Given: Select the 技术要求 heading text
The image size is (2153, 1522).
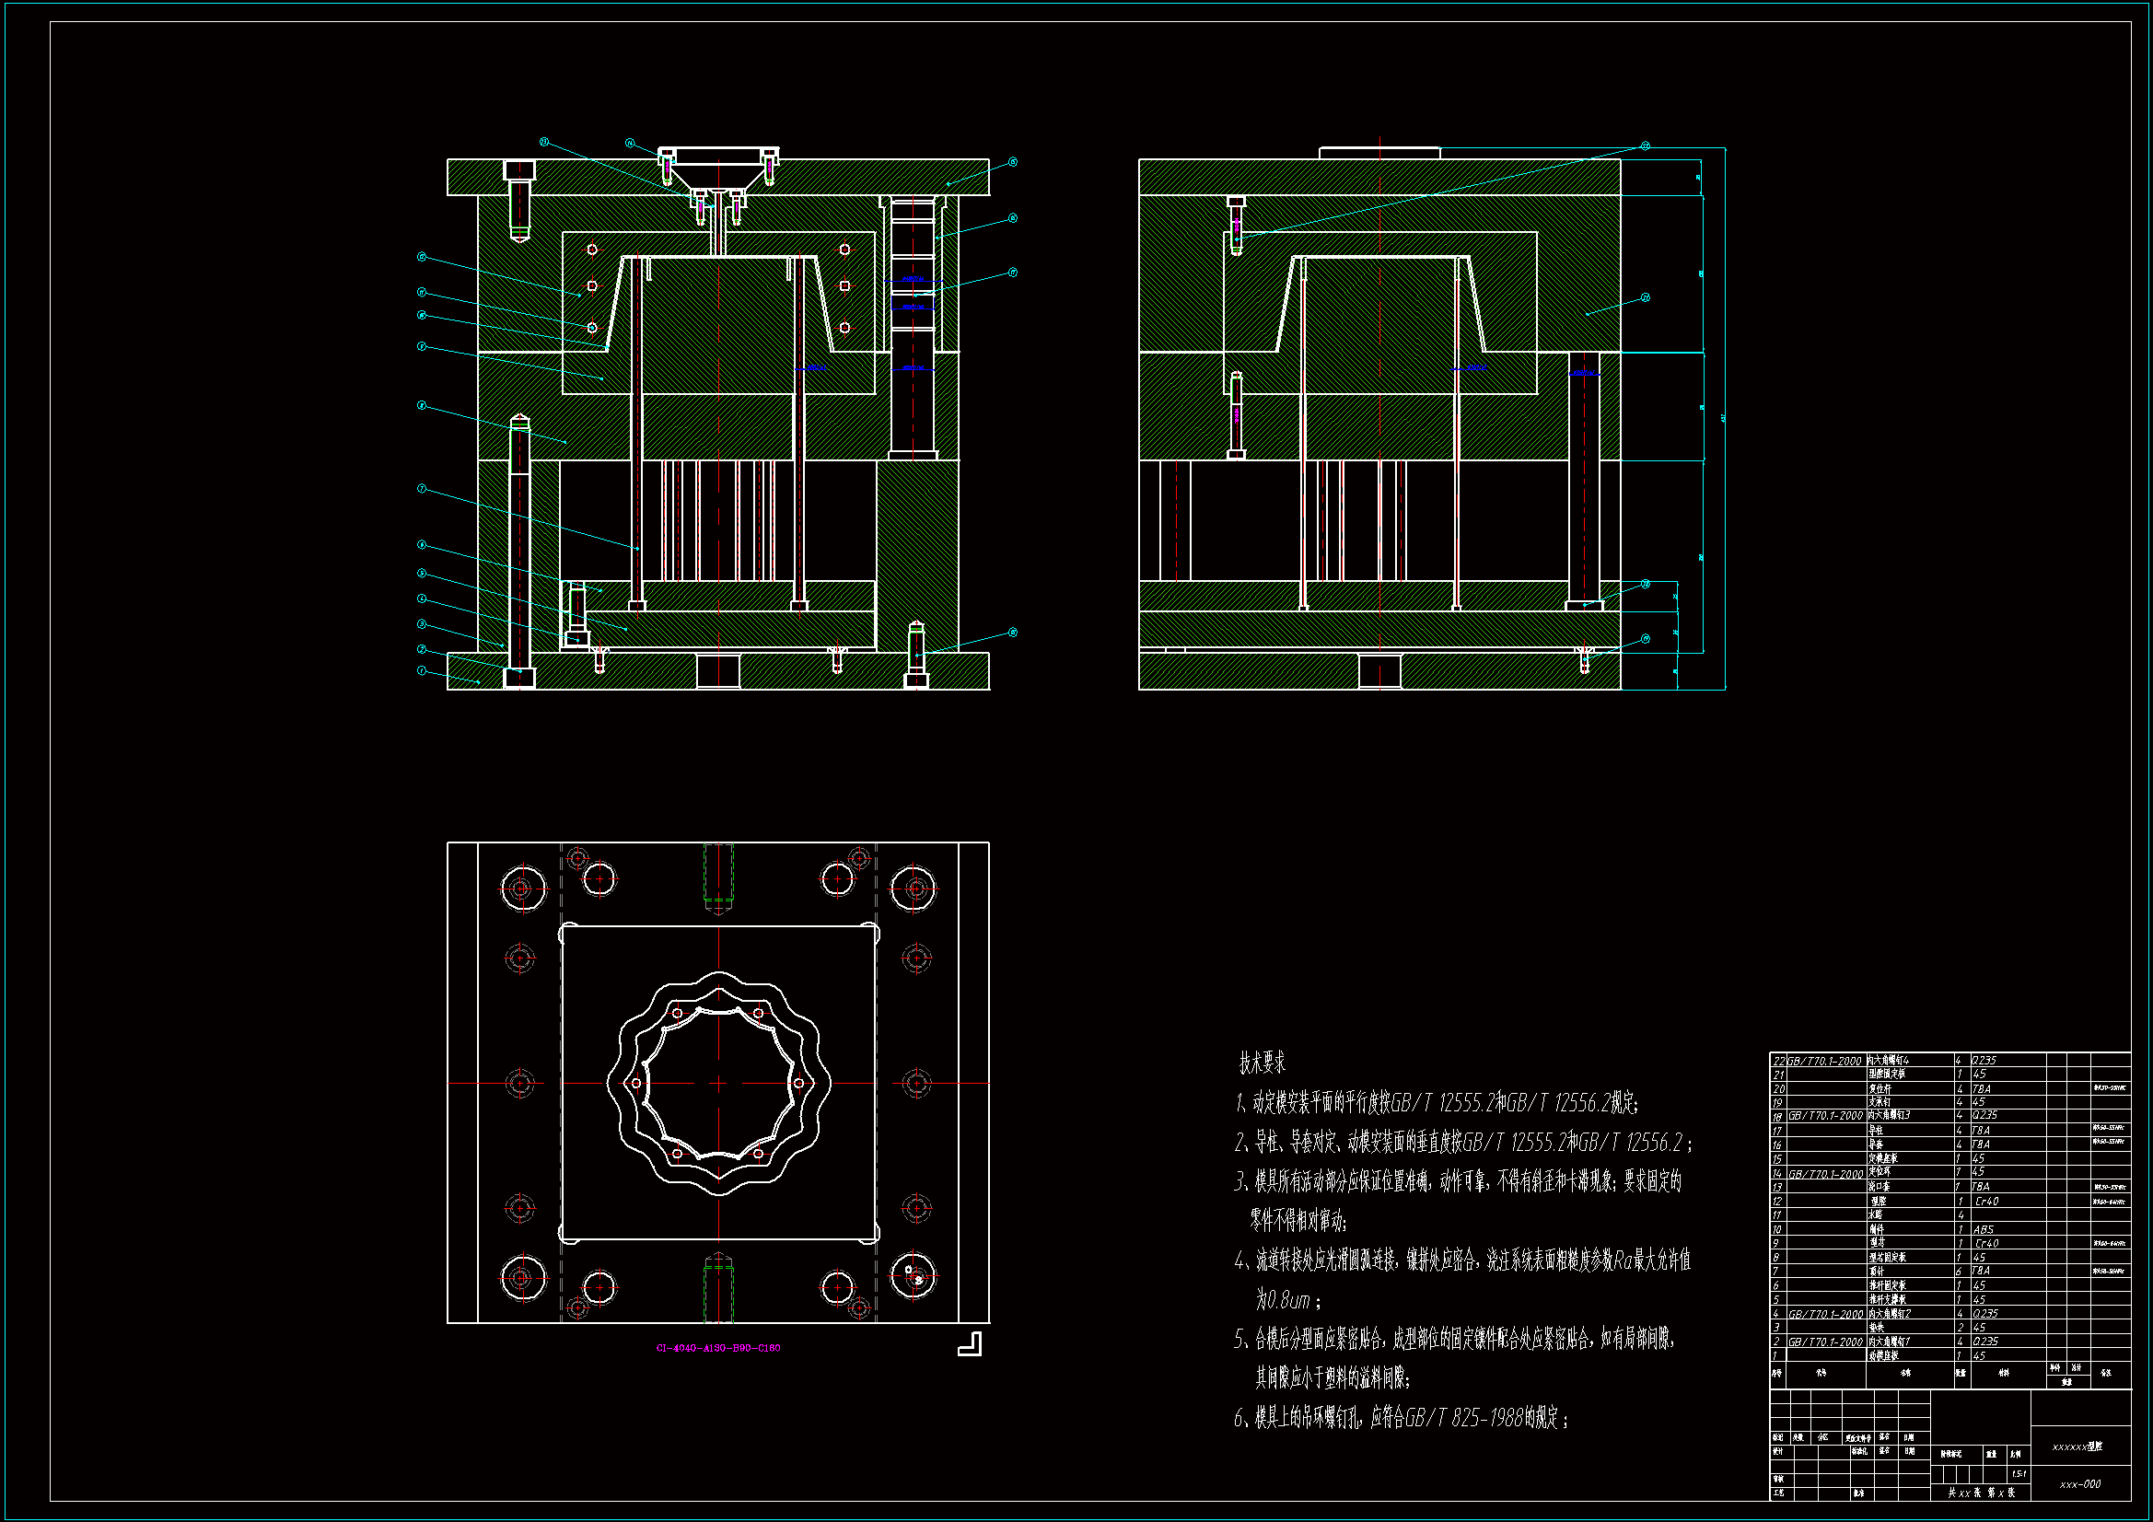Looking at the screenshot, I should [1263, 1063].
